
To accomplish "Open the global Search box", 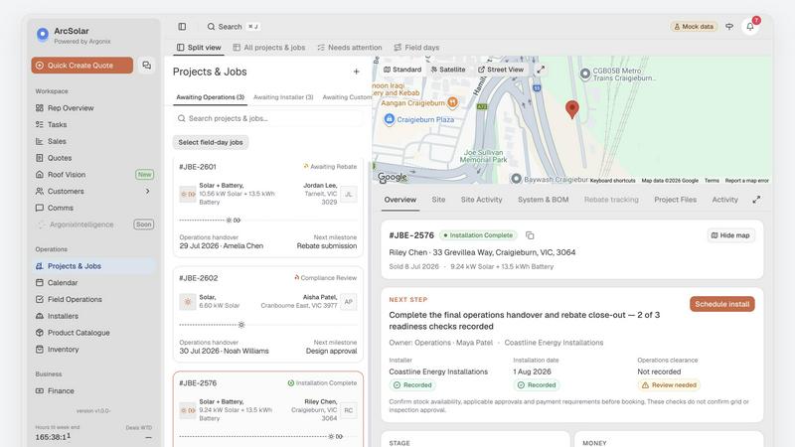I will [x=234, y=27].
